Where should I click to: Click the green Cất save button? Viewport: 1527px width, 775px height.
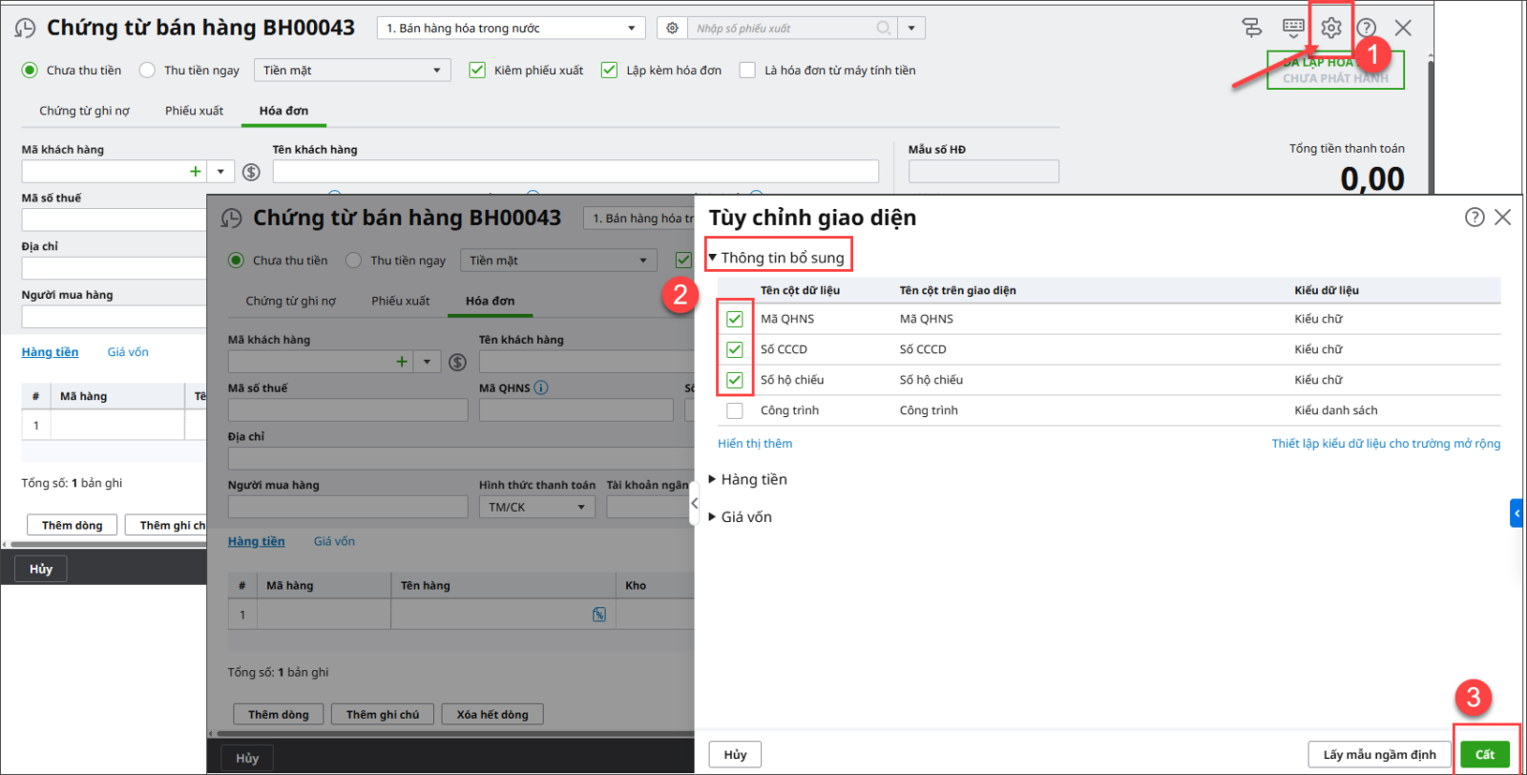(1484, 754)
